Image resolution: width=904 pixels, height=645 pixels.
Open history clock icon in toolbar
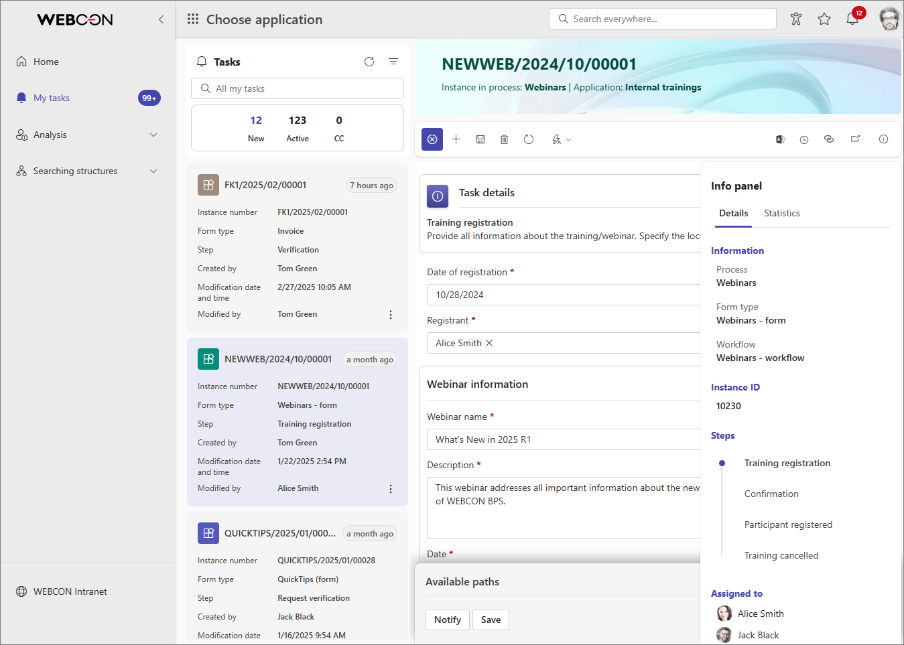[804, 139]
